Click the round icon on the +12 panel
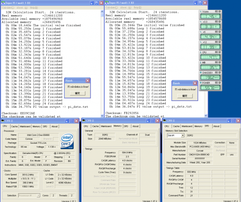 tap(220, 42)
